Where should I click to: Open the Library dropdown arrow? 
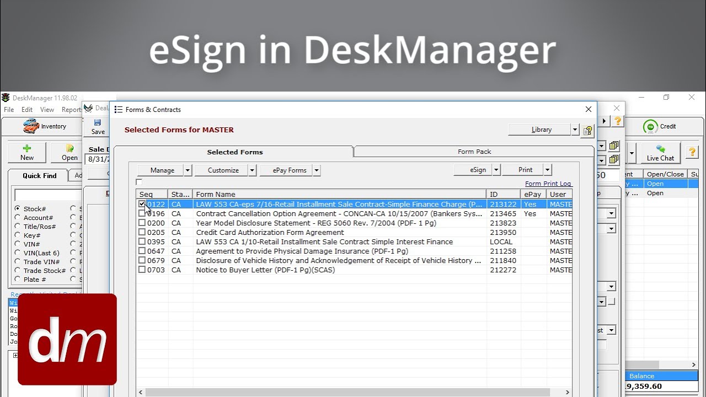[x=575, y=130]
